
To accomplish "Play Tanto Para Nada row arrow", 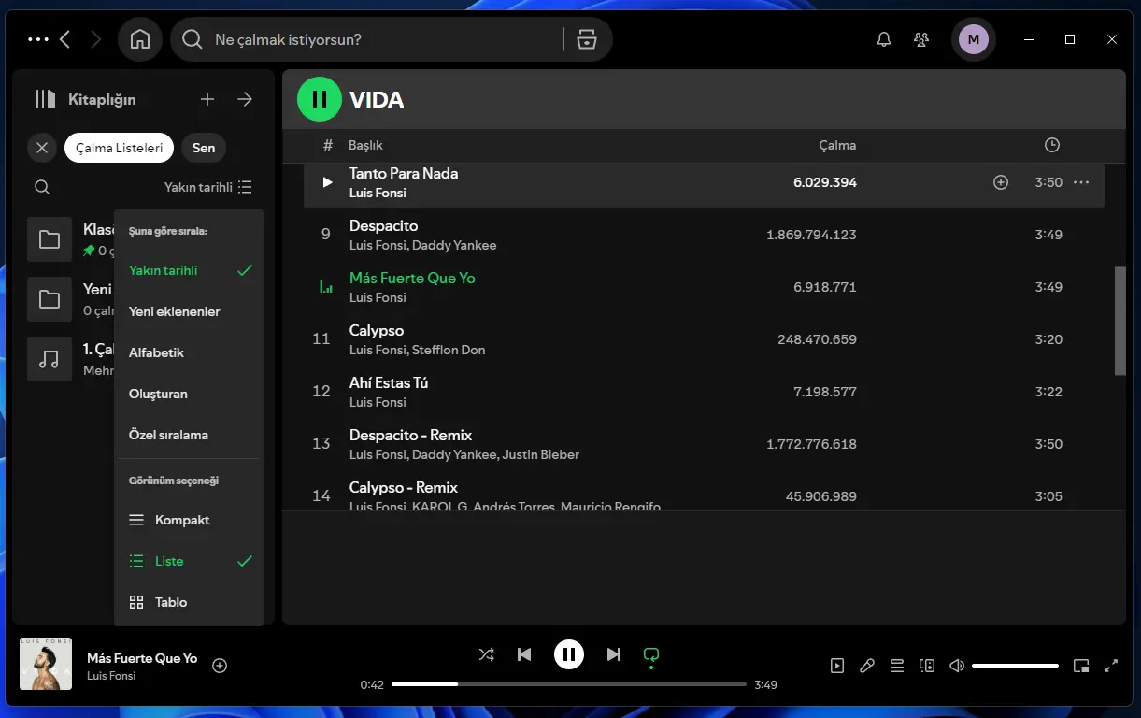I will pos(327,182).
